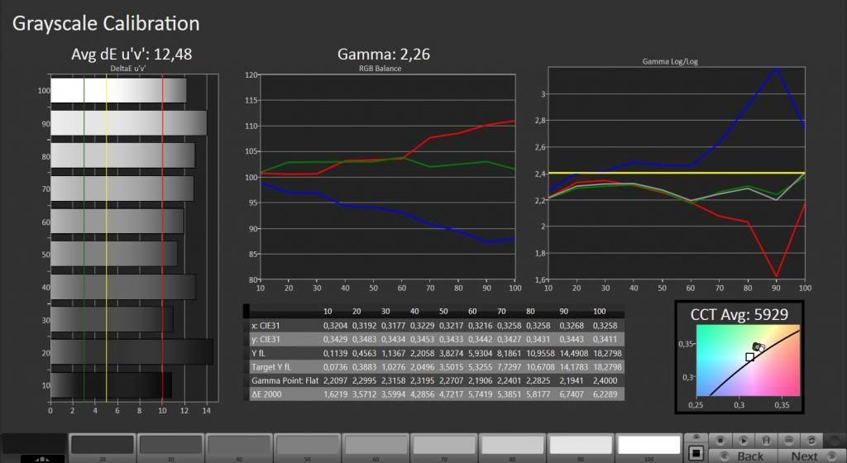
Task: Click the table cell '1,6219'
Action: (335, 394)
